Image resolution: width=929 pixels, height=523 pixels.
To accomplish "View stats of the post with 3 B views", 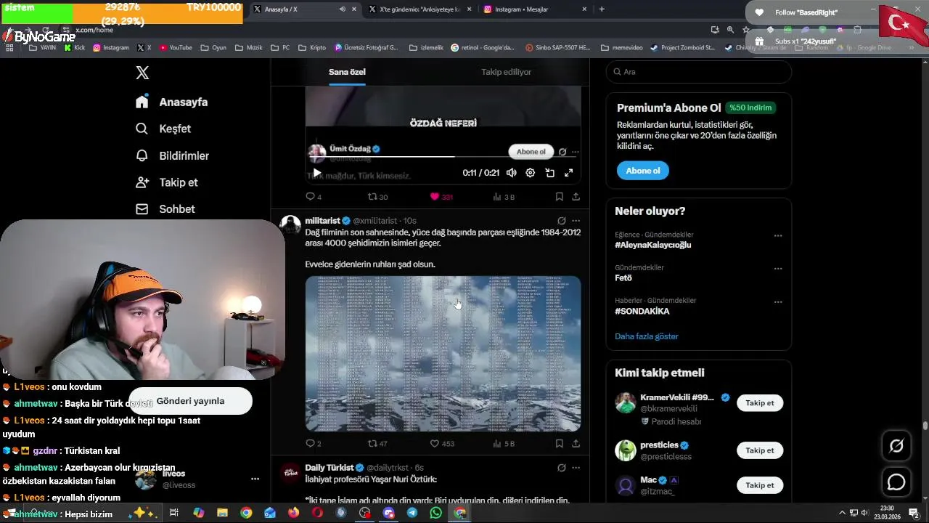I will pyautogui.click(x=504, y=197).
